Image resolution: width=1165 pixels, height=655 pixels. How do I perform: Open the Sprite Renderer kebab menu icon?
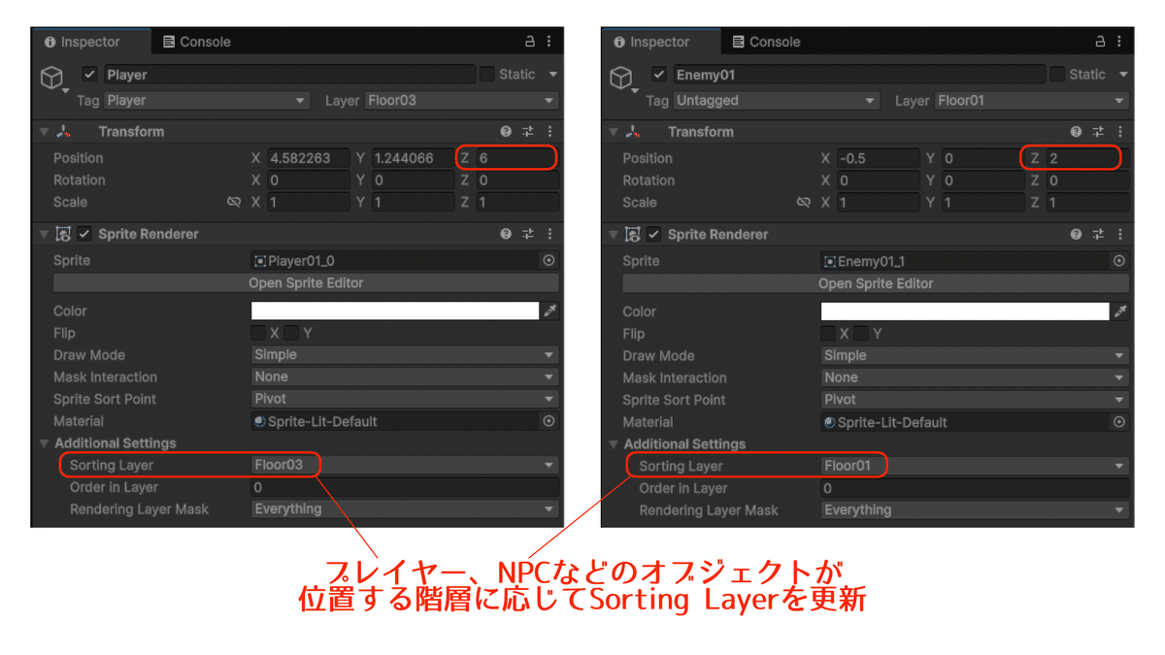[549, 234]
